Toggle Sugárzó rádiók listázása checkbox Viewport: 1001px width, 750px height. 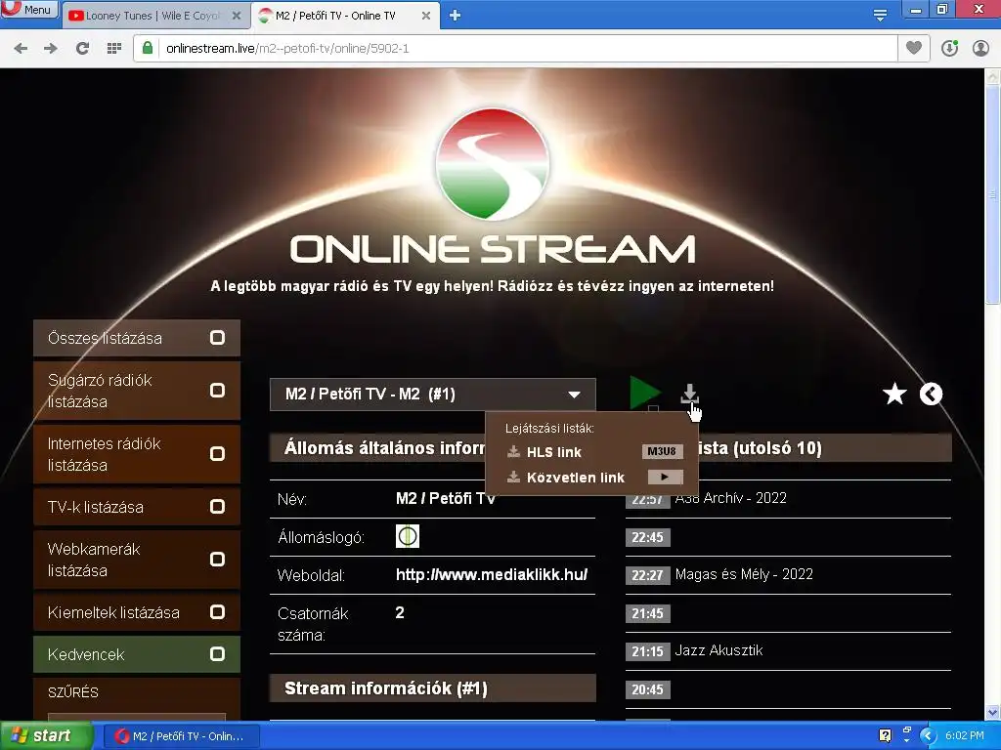[x=218, y=391]
